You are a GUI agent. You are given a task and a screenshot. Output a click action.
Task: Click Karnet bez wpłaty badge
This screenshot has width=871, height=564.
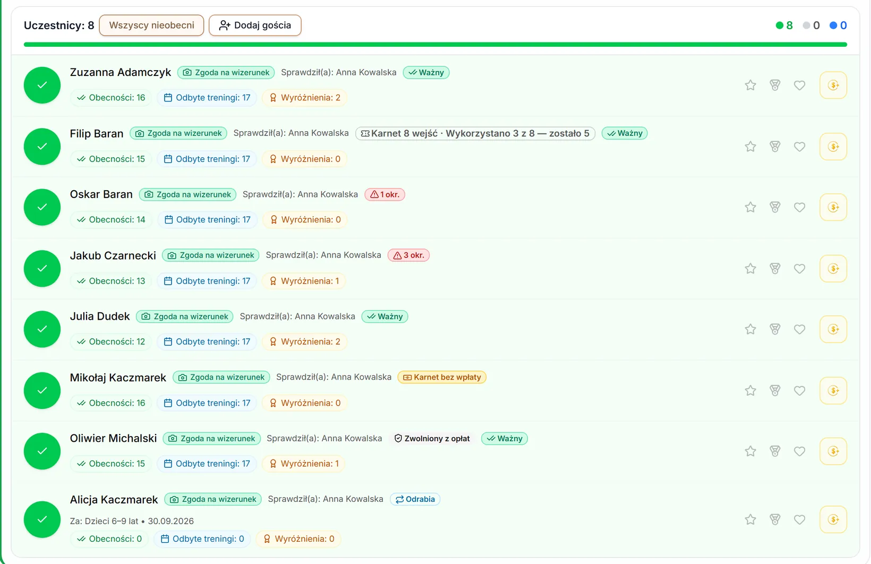[x=442, y=377]
